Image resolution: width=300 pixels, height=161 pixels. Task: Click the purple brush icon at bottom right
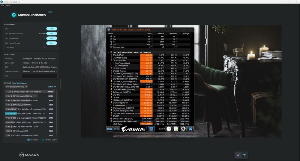click(x=238, y=155)
